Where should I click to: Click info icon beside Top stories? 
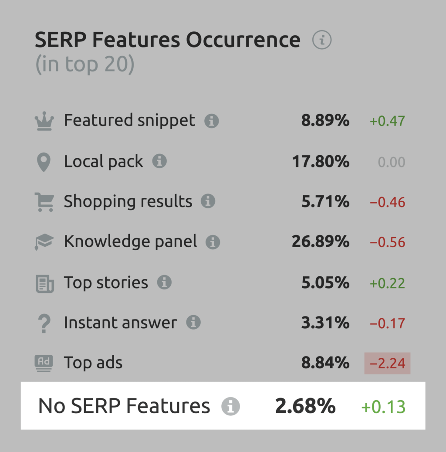coord(164,282)
